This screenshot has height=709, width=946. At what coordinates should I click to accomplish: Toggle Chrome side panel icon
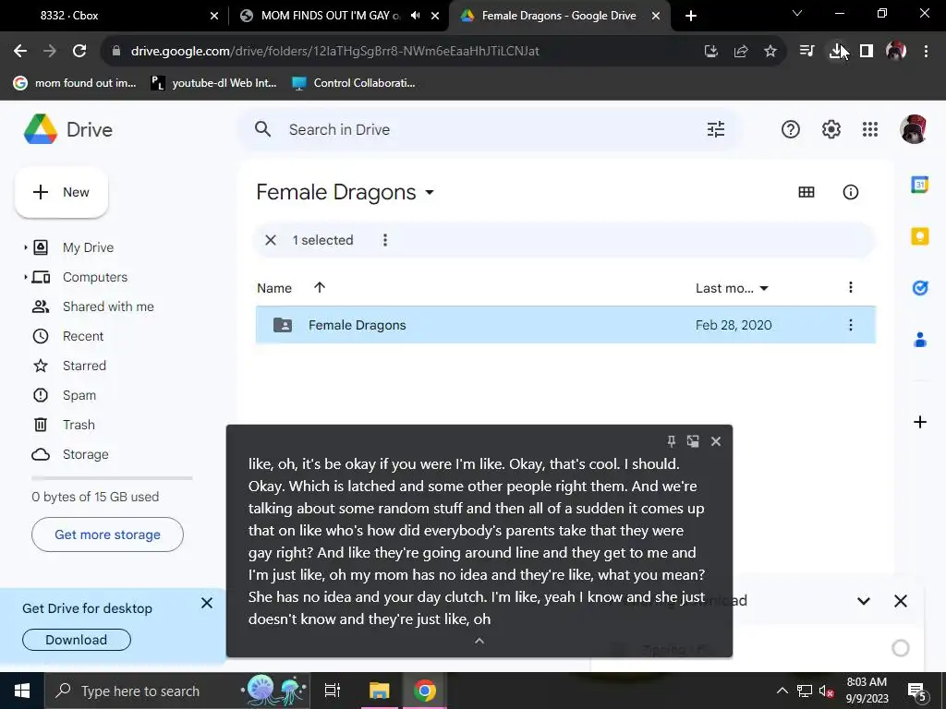(x=867, y=52)
